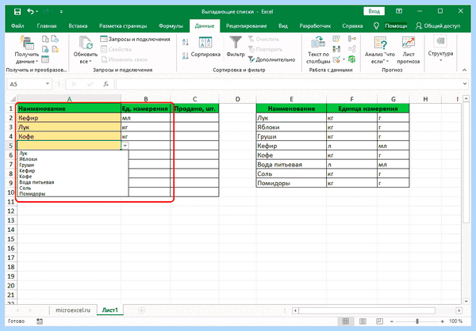Viewport: 476px width, 331px height.
Task: Click the Flash Fill icon
Action: click(336, 39)
